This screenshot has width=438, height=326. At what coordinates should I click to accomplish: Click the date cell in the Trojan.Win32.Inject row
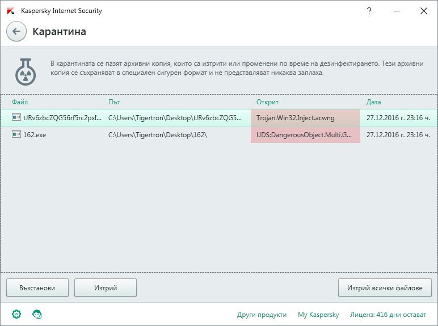(398, 118)
